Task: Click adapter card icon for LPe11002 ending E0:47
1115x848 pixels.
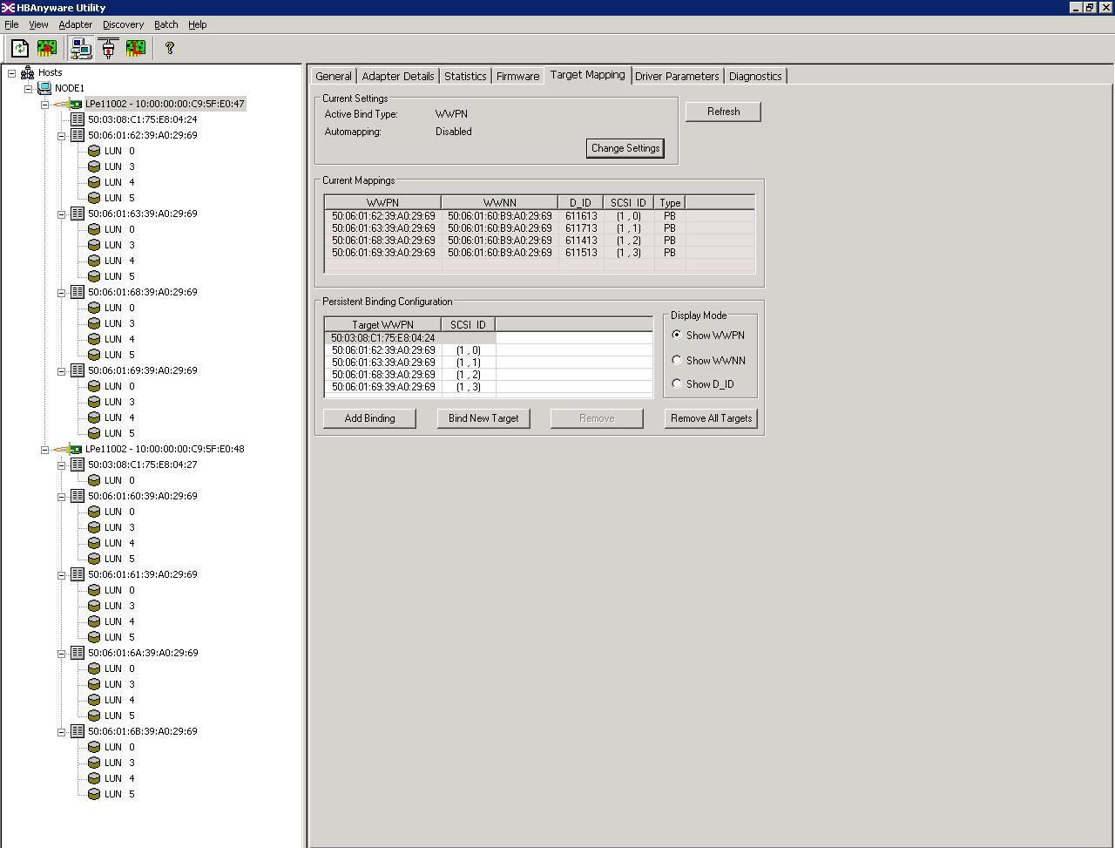Action: [x=68, y=104]
